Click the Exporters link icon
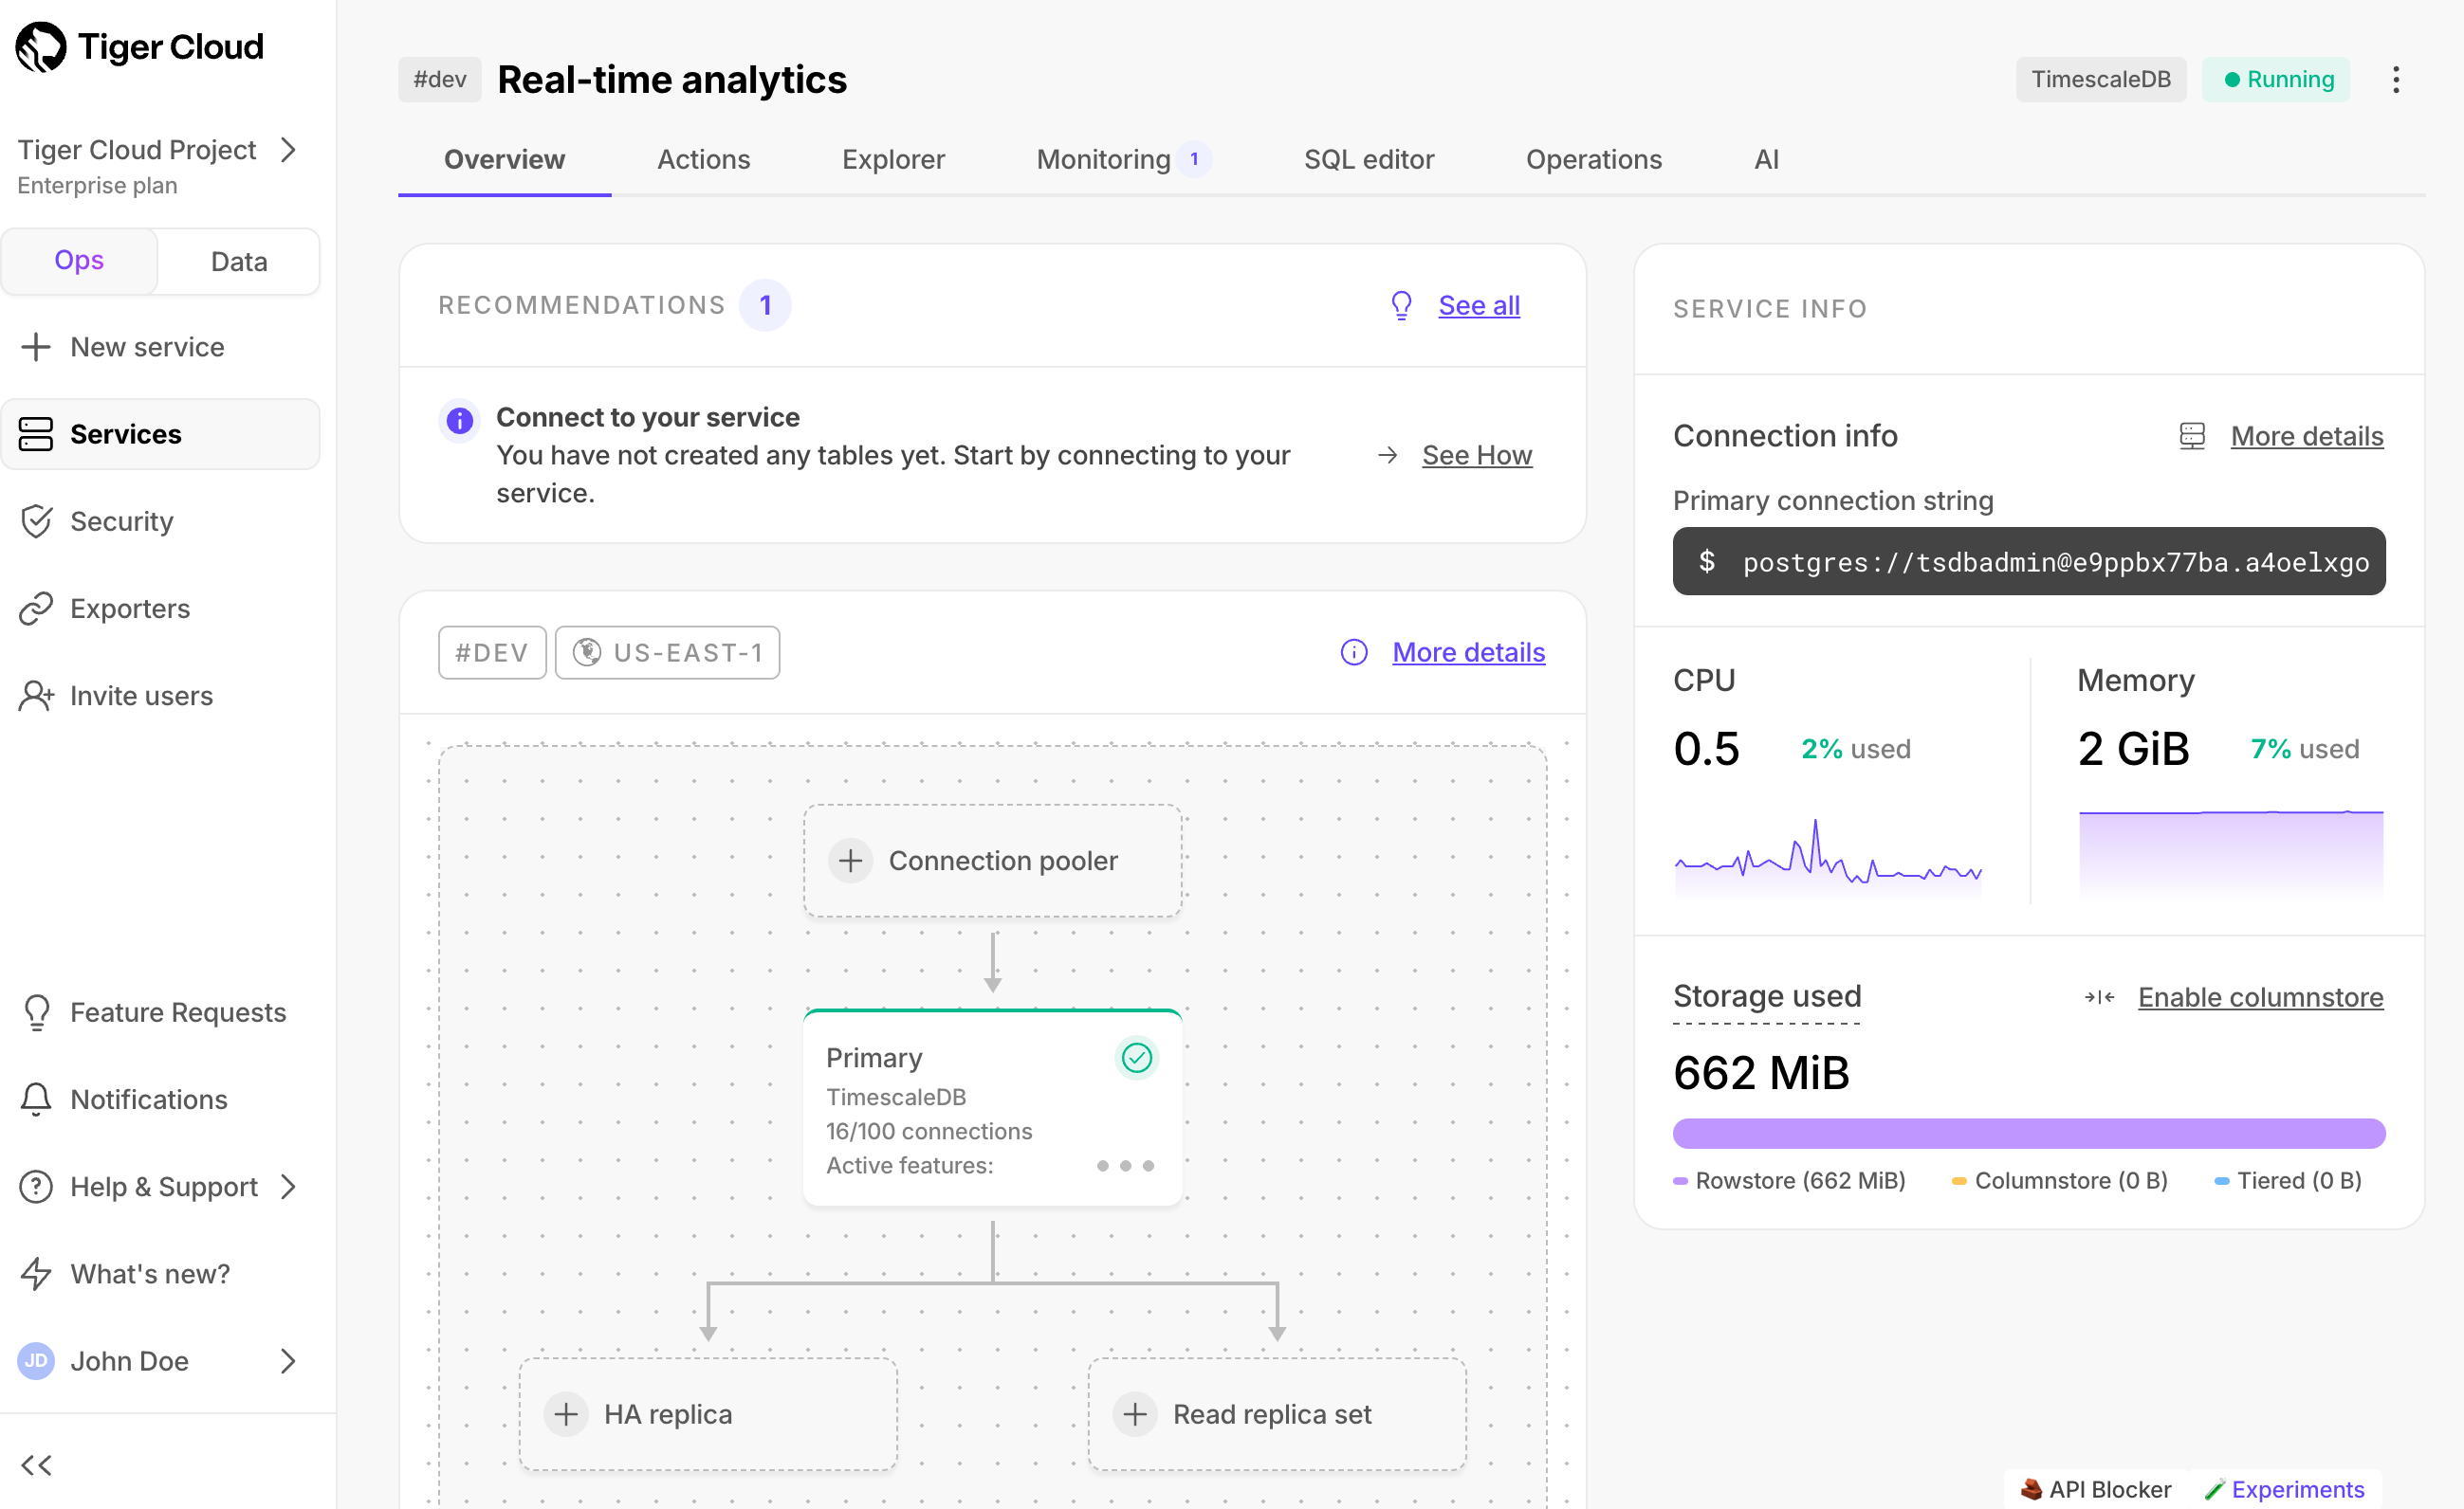Image resolution: width=2464 pixels, height=1509 pixels. click(x=36, y=609)
